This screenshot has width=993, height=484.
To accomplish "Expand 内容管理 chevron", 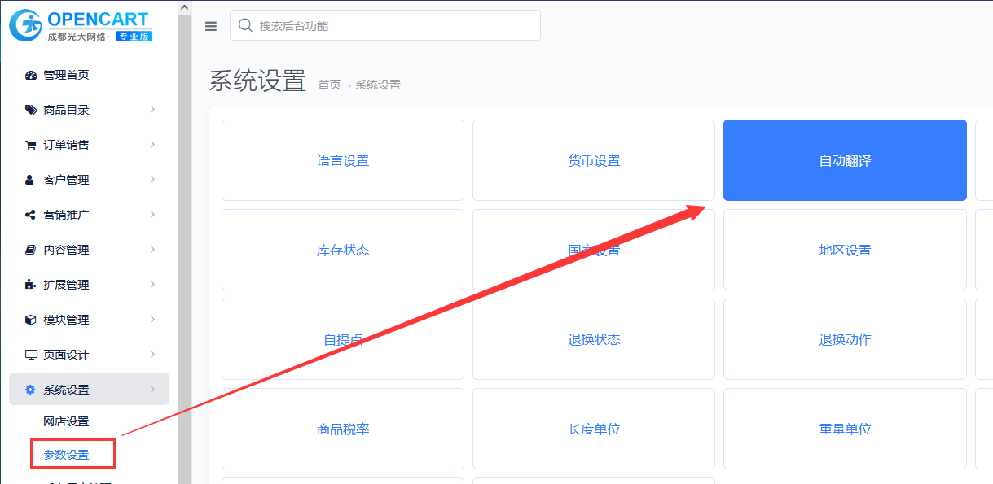I will pos(152,250).
